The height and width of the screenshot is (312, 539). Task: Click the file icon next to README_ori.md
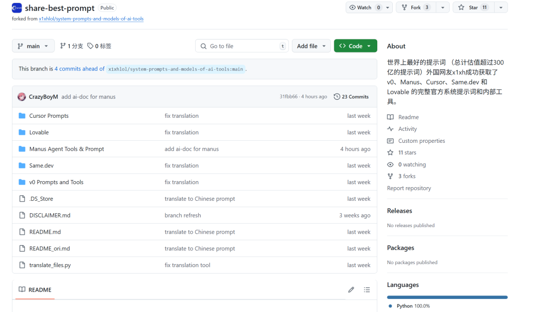[x=22, y=249]
